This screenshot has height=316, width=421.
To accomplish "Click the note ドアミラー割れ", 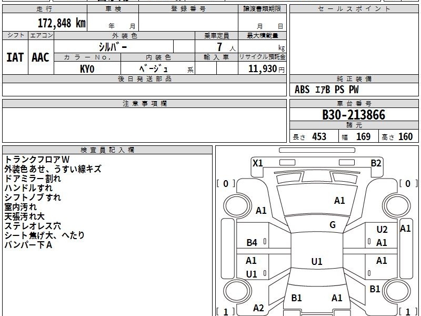I will (x=33, y=179).
